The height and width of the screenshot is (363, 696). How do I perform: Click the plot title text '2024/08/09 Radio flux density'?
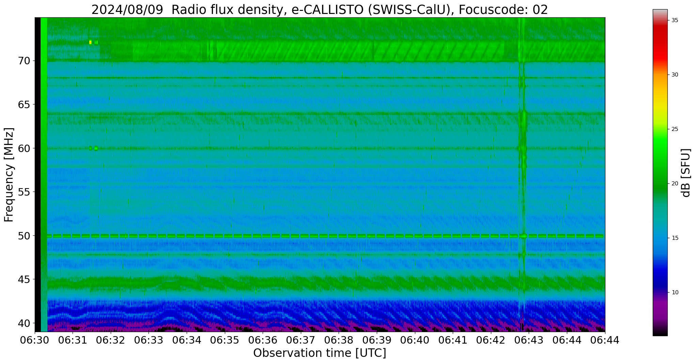point(187,10)
